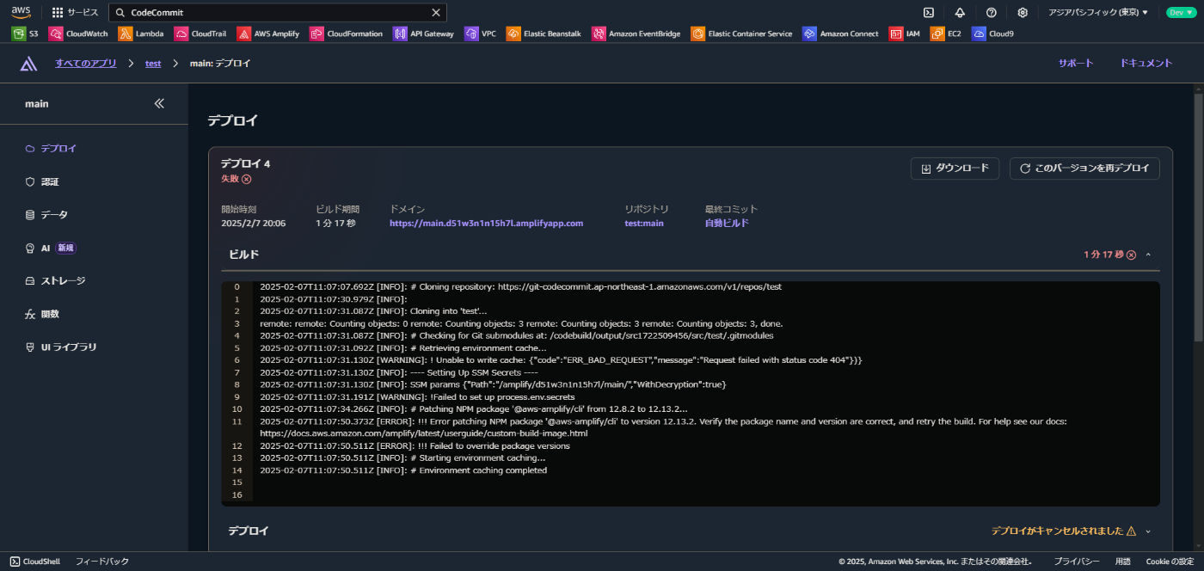Open the AWS Amplify bookmark
The width and height of the screenshot is (1204, 571).
pyautogui.click(x=267, y=34)
